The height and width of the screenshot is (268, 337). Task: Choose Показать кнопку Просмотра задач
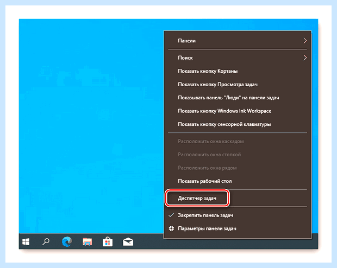pyautogui.click(x=217, y=84)
